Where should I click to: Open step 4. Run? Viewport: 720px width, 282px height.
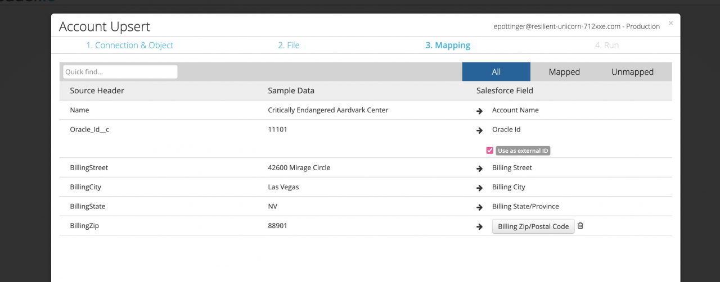(x=607, y=45)
